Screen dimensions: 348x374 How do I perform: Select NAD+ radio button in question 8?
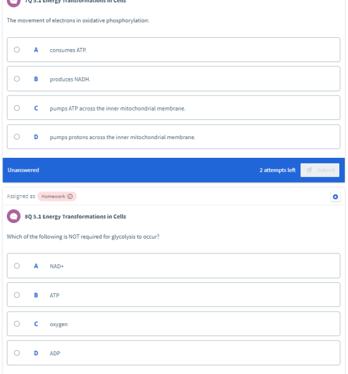pyautogui.click(x=17, y=266)
